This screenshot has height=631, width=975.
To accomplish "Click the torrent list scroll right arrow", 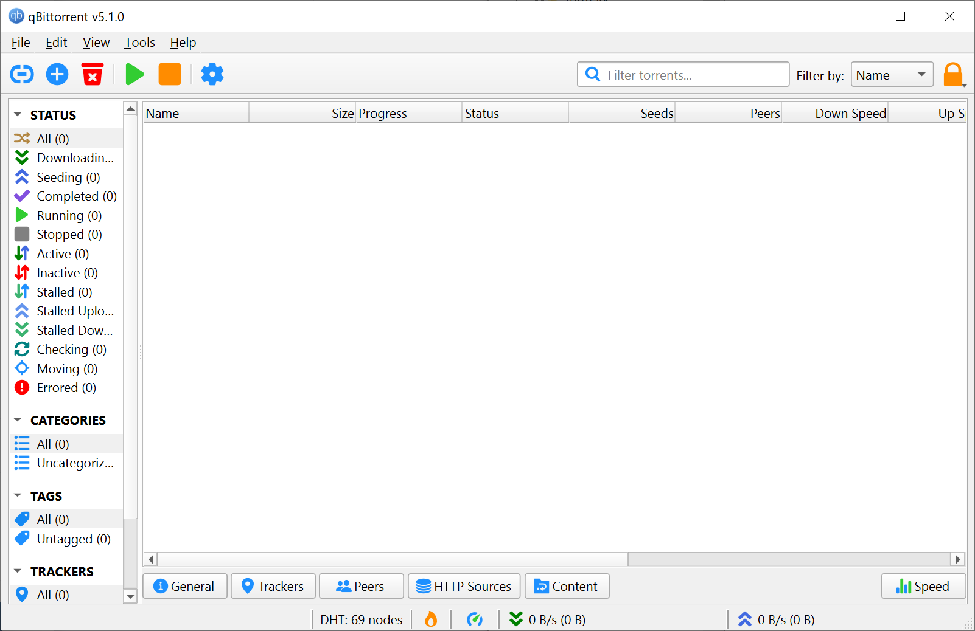I will point(958,559).
